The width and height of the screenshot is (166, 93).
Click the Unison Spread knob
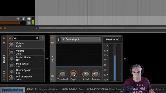coord(11,72)
